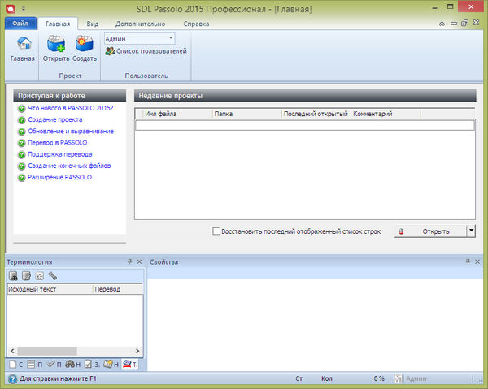Open the Файл menu
Image resolution: width=488 pixels, height=389 pixels.
pyautogui.click(x=21, y=24)
